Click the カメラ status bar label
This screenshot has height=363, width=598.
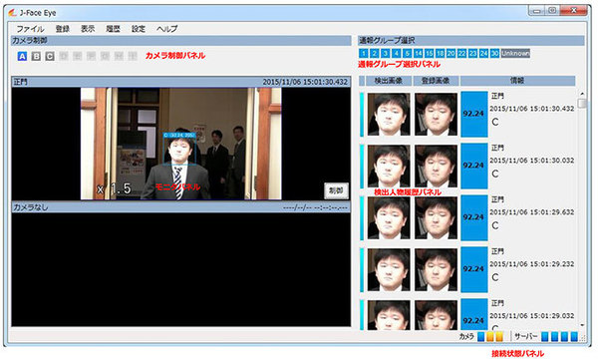point(466,336)
